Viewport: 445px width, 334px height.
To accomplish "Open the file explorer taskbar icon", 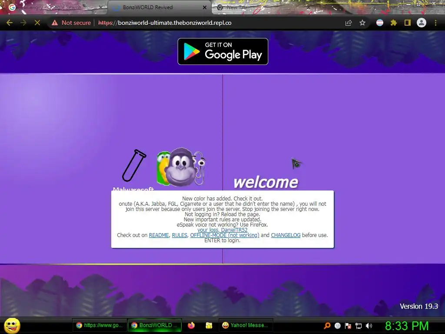I will 209,325.
